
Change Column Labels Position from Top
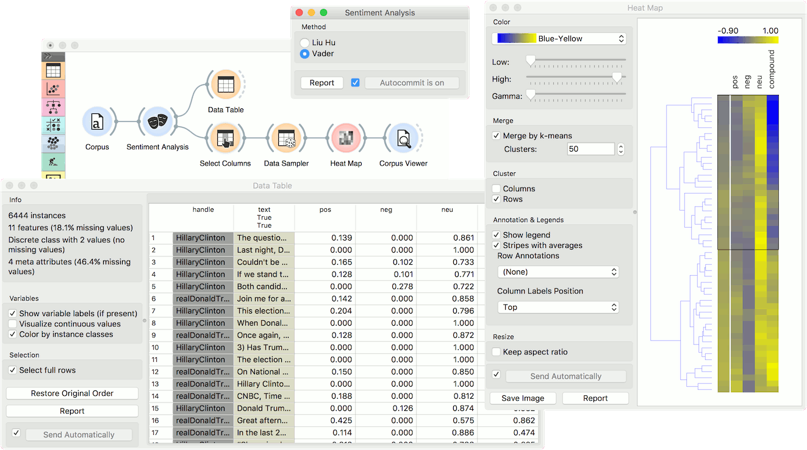coord(558,307)
